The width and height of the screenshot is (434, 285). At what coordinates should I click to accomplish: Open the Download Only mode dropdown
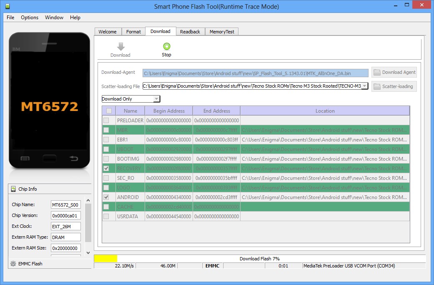click(x=156, y=99)
